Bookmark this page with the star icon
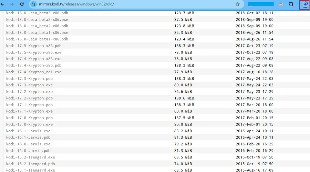Viewport: 310px width, 172px height. click(238, 4)
